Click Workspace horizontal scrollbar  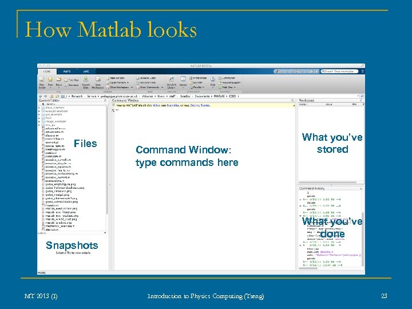point(328,183)
